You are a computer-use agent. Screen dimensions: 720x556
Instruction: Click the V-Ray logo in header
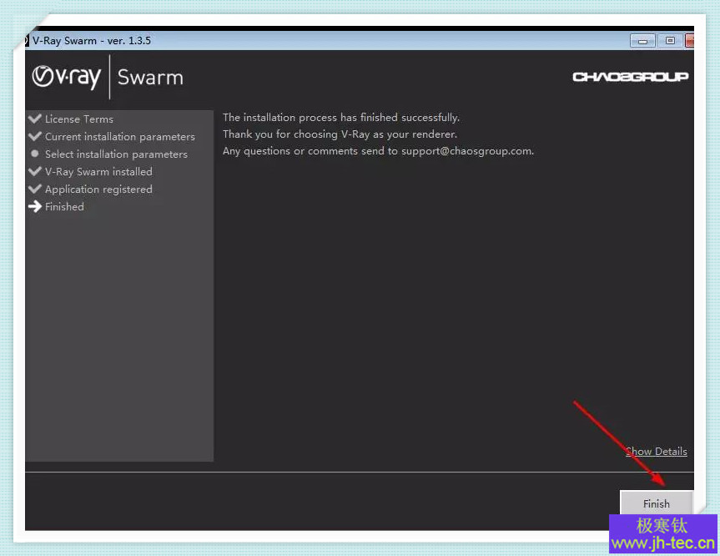[67, 77]
